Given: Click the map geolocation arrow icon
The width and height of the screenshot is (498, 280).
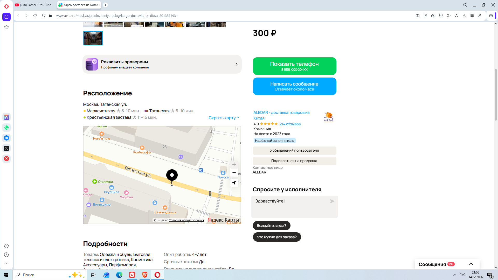Looking at the screenshot, I should 234,183.
